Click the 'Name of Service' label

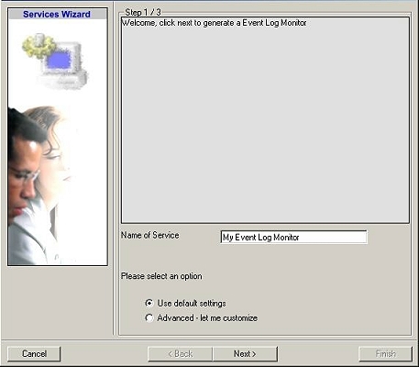[150, 235]
